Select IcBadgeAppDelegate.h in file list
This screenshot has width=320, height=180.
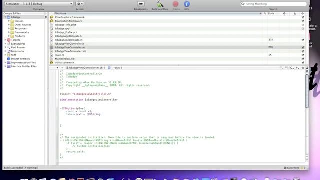click(x=68, y=36)
